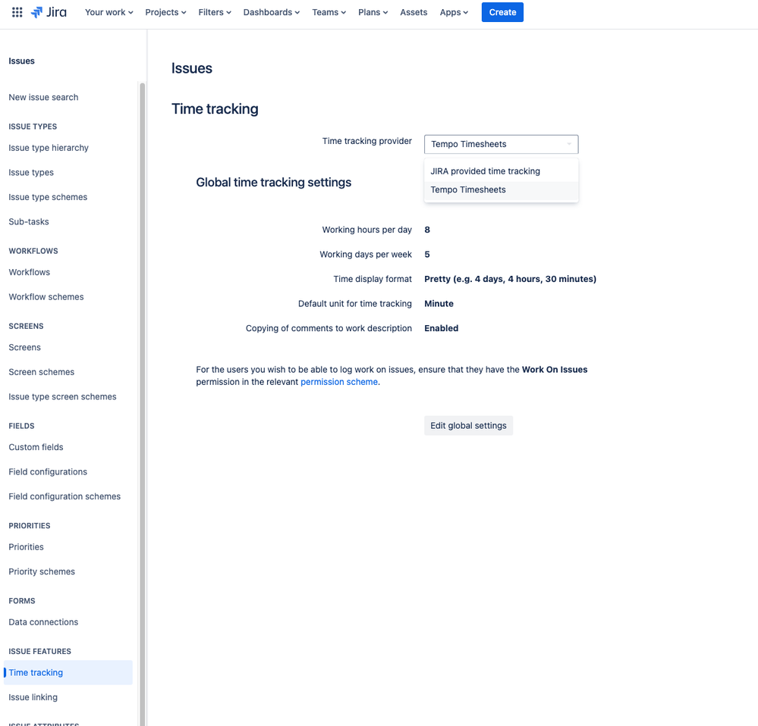This screenshot has height=726, width=758.
Task: Follow the permission scheme link
Action: 339,382
